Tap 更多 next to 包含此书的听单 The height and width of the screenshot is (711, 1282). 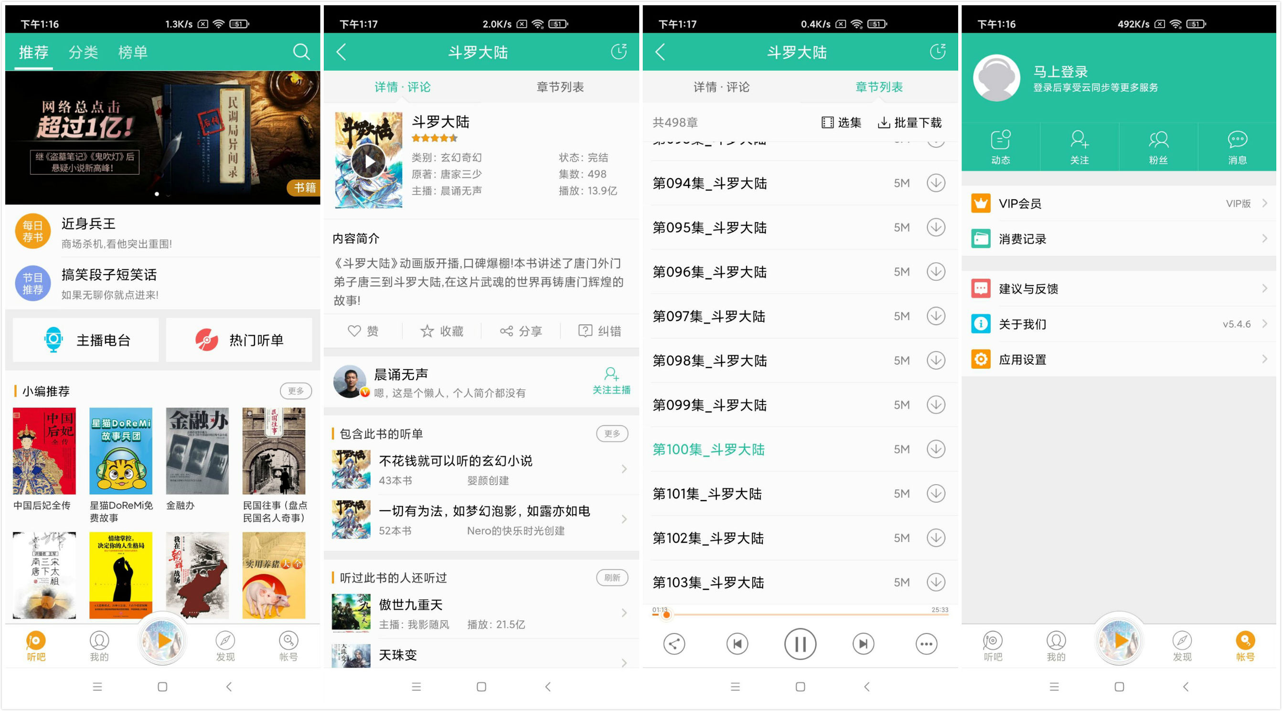tap(612, 434)
